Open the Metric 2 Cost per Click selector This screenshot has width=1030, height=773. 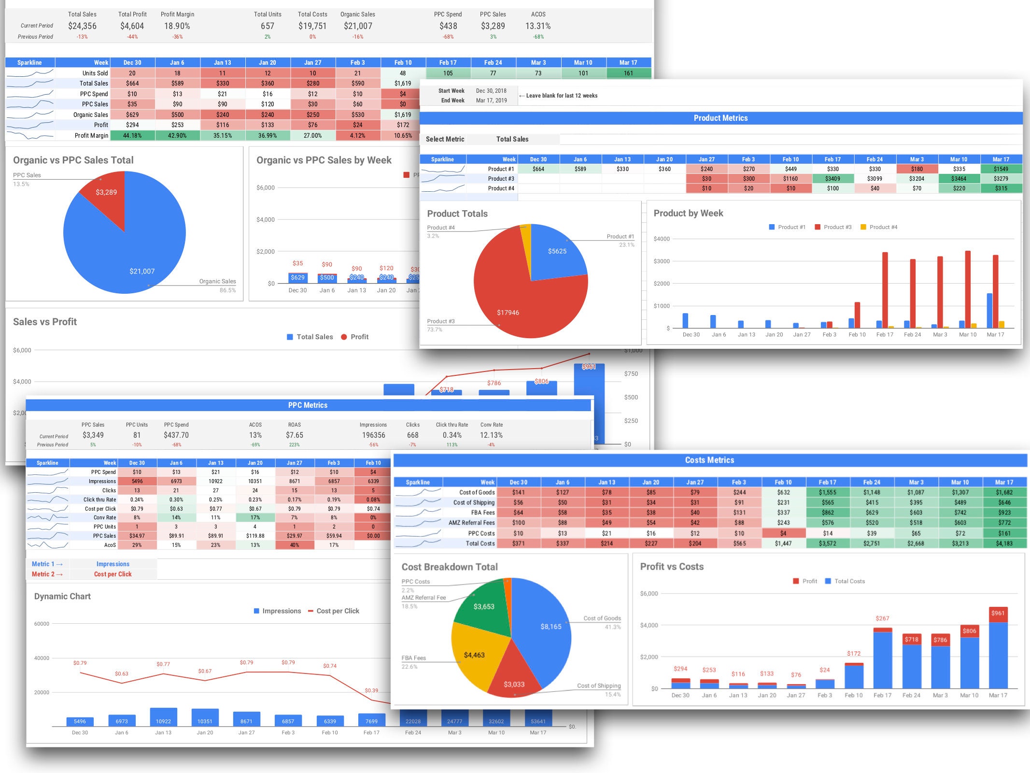112,574
